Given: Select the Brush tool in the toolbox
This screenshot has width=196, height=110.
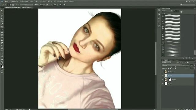Looking at the screenshot, I should pos(2,30).
